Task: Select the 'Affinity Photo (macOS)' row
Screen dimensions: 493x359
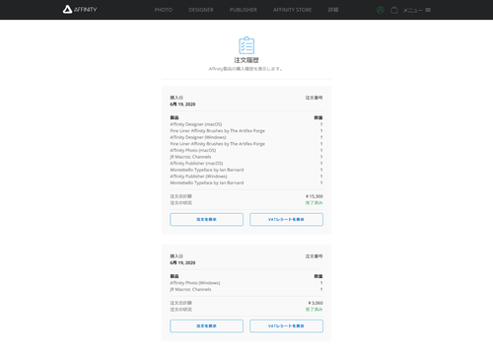Action: click(x=246, y=150)
